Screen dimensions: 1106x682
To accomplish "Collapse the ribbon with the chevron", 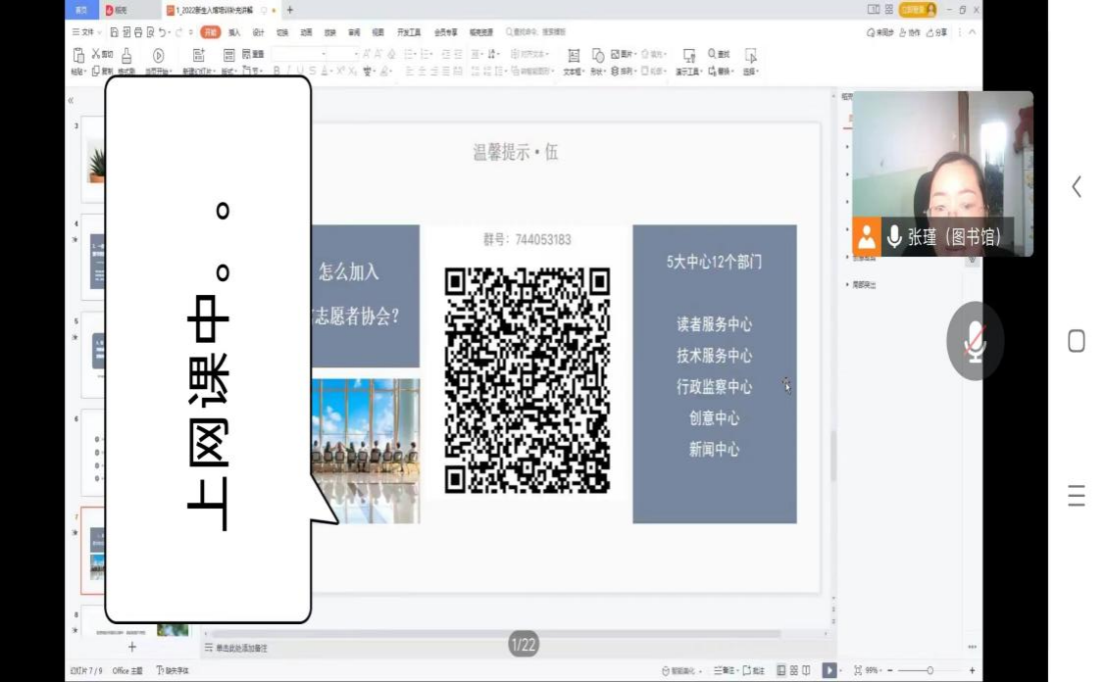I will (973, 32).
